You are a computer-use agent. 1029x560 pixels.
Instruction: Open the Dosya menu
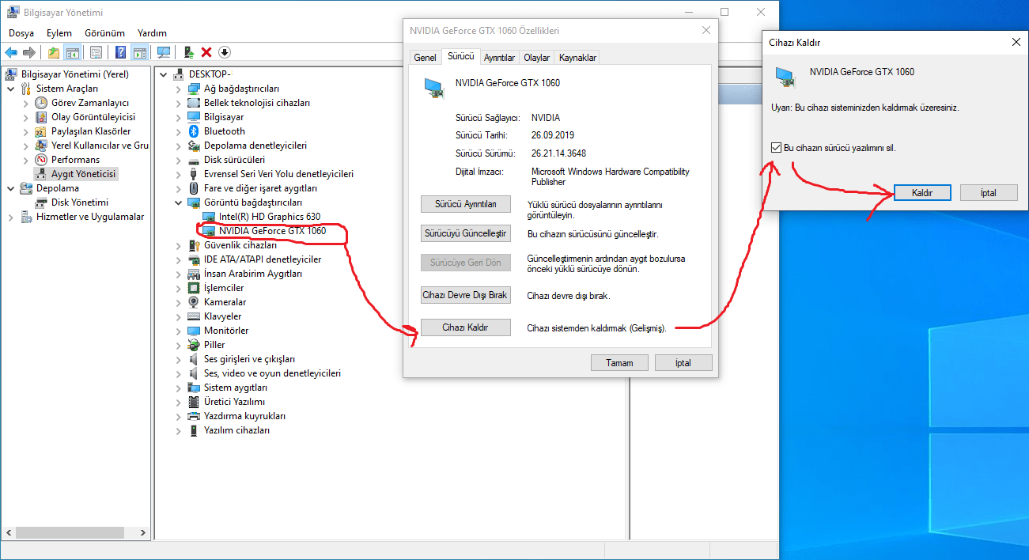[21, 33]
